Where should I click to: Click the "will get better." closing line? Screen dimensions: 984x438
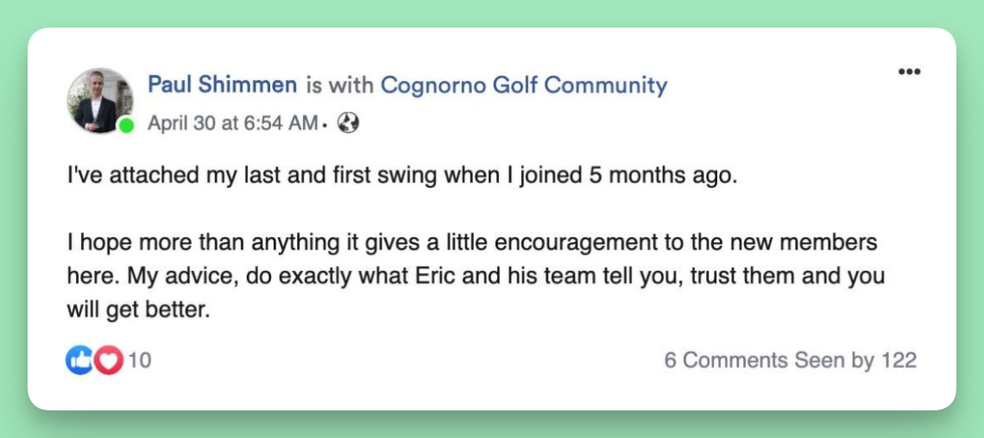138,310
